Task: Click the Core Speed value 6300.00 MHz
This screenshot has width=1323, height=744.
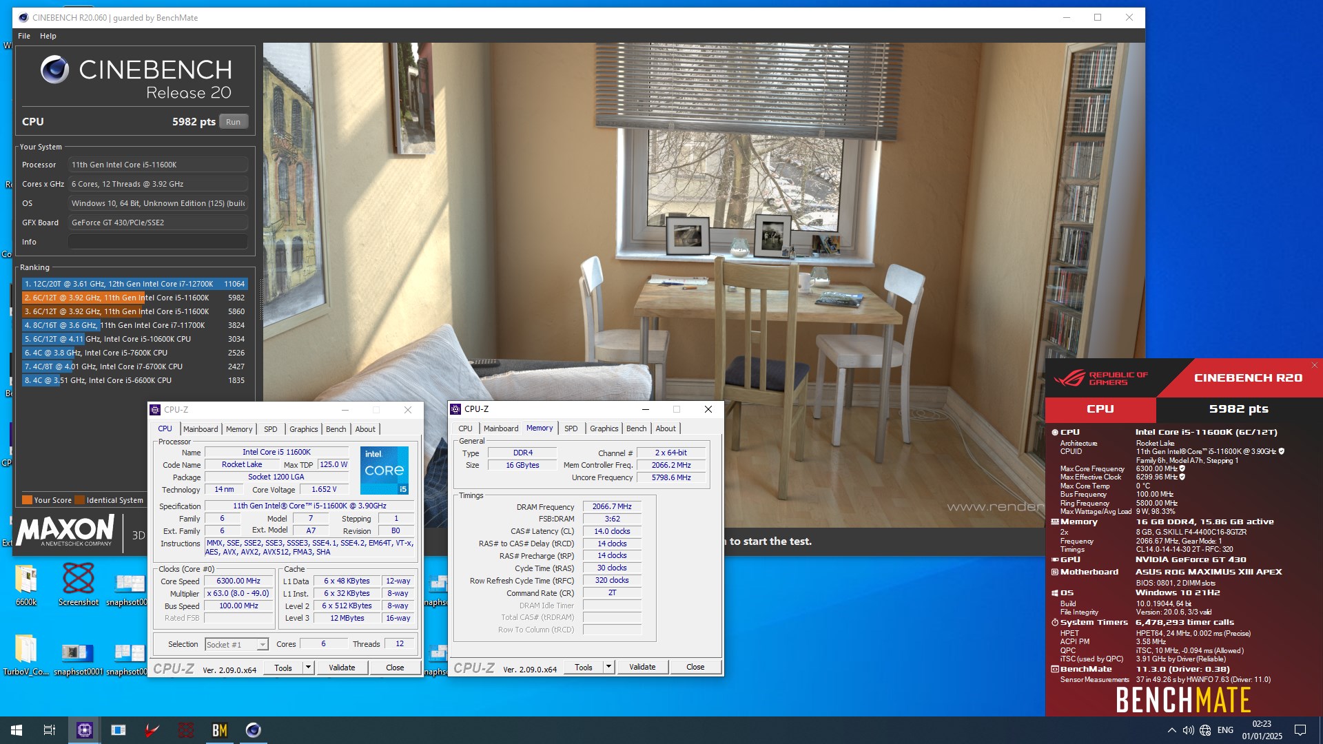Action: (238, 581)
